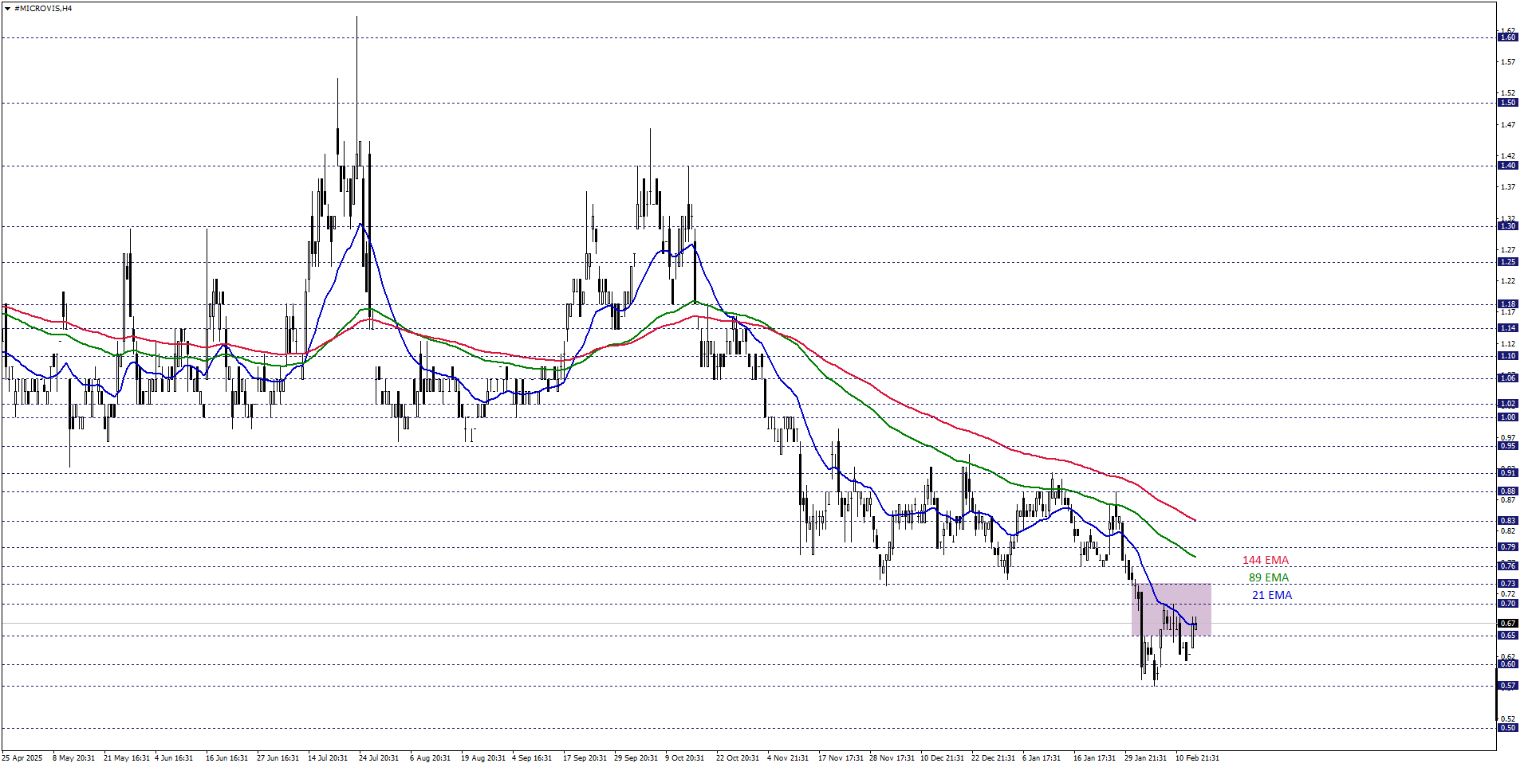This screenshot has width=1528, height=767.
Task: Select the blue 21 EMA text label
Action: coord(1271,596)
